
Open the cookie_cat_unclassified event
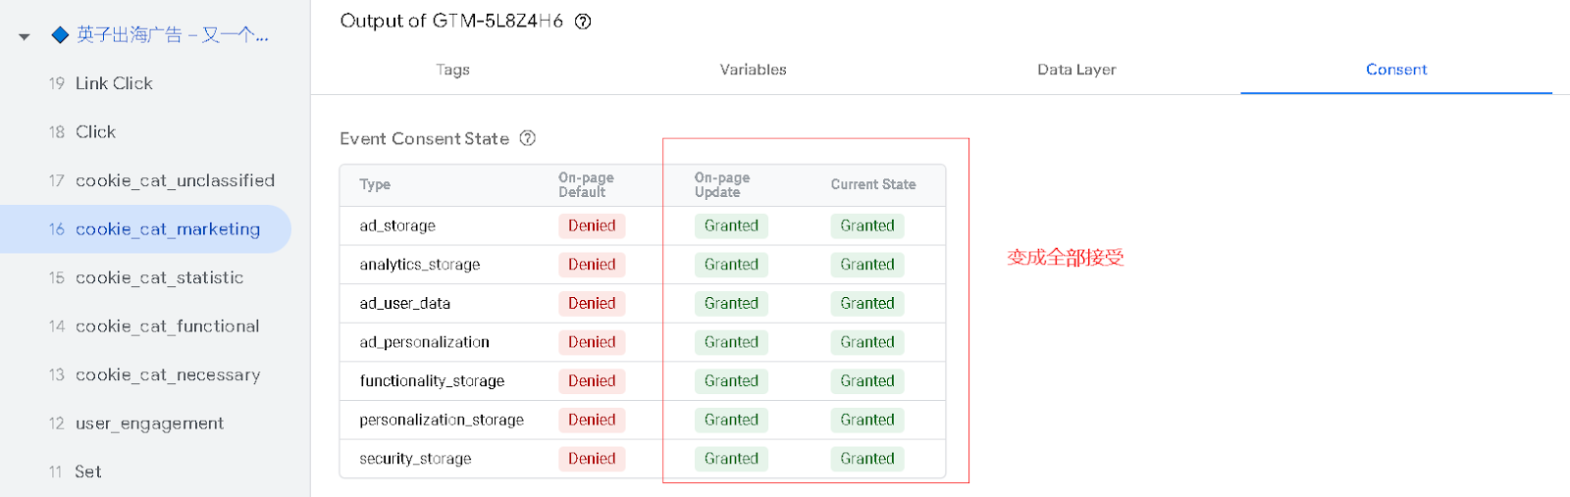coord(175,180)
